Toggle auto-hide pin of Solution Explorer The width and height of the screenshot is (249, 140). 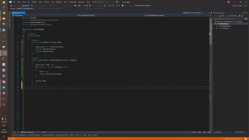[x=245, y=13]
